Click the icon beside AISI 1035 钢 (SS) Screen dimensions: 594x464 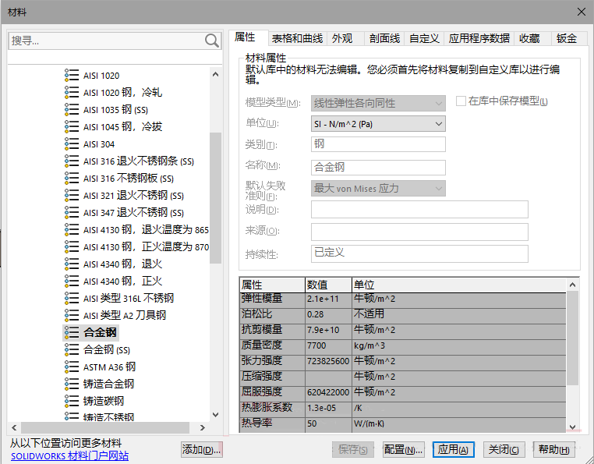pos(72,110)
